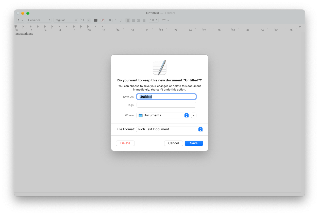The height and width of the screenshot is (215, 319).
Task: Open the text color swatch
Action: tap(96, 20)
